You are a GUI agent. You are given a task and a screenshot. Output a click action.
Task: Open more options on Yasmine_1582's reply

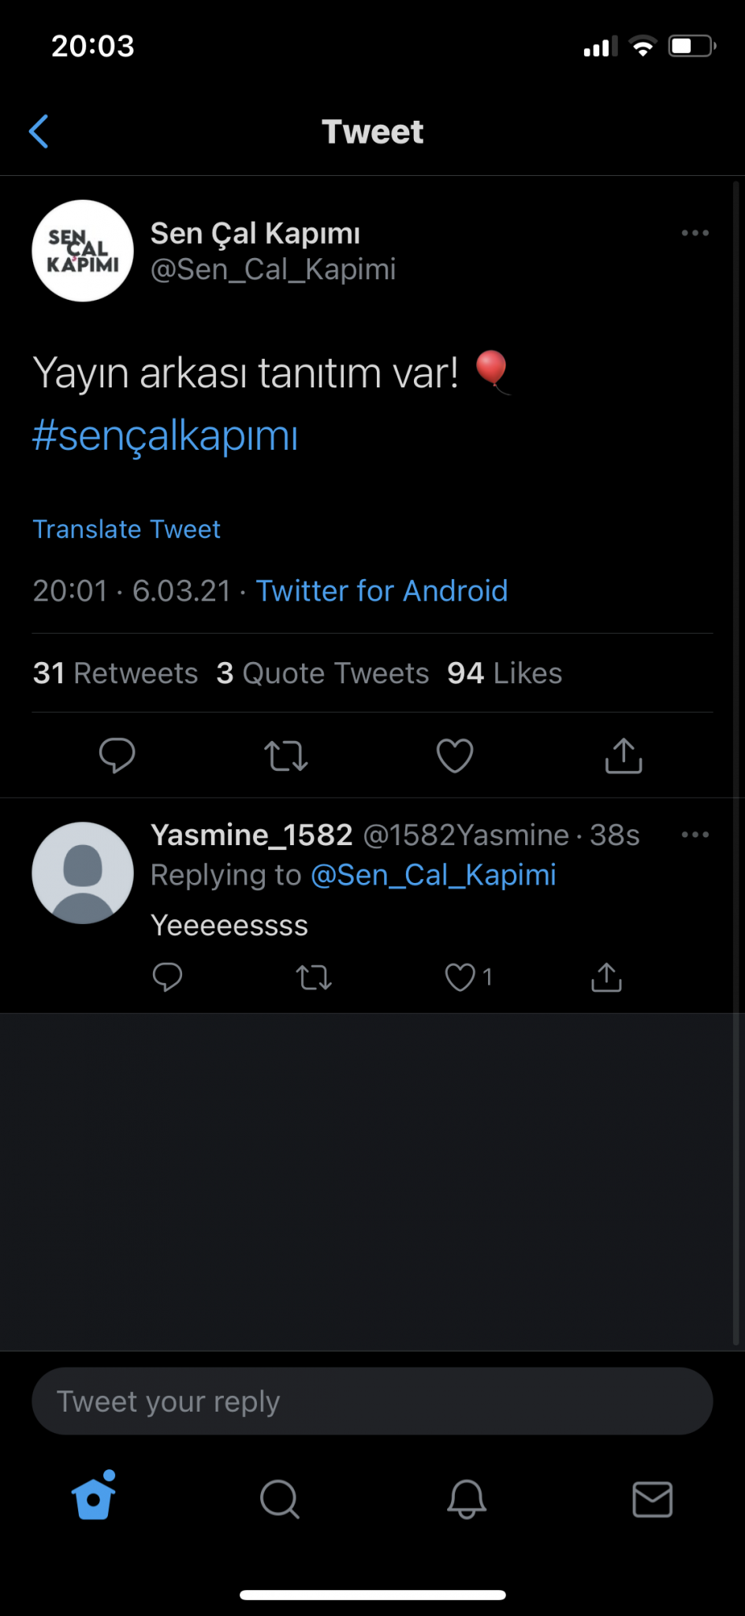[x=695, y=835]
